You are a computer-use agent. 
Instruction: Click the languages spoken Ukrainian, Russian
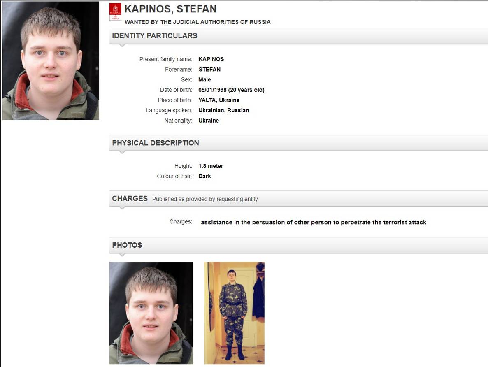[x=224, y=111]
